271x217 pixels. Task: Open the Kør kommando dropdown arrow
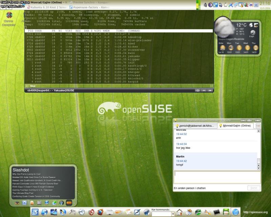click(x=173, y=214)
